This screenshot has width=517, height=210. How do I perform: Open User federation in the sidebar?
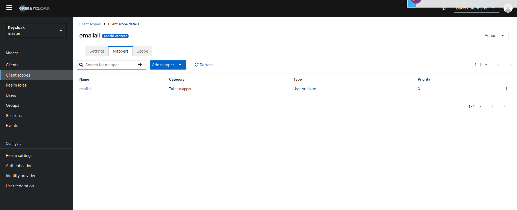click(36, 186)
